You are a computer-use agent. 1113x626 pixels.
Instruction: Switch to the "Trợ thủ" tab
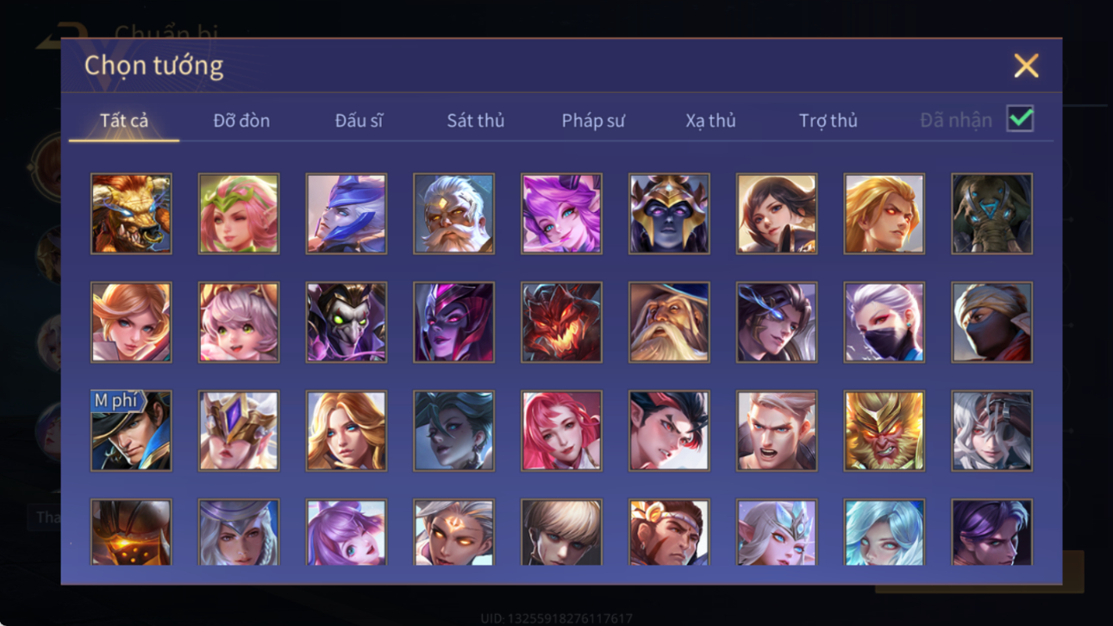[x=828, y=121]
